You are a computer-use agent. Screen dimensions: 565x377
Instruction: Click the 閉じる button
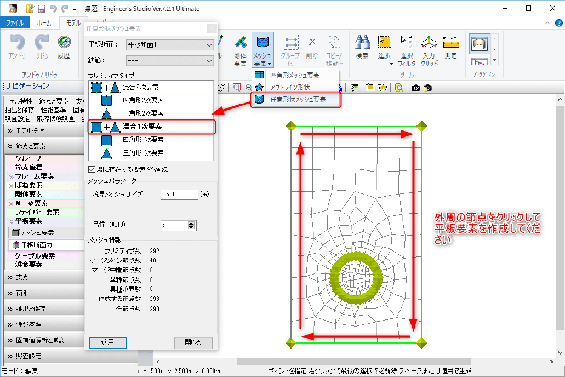pos(193,342)
